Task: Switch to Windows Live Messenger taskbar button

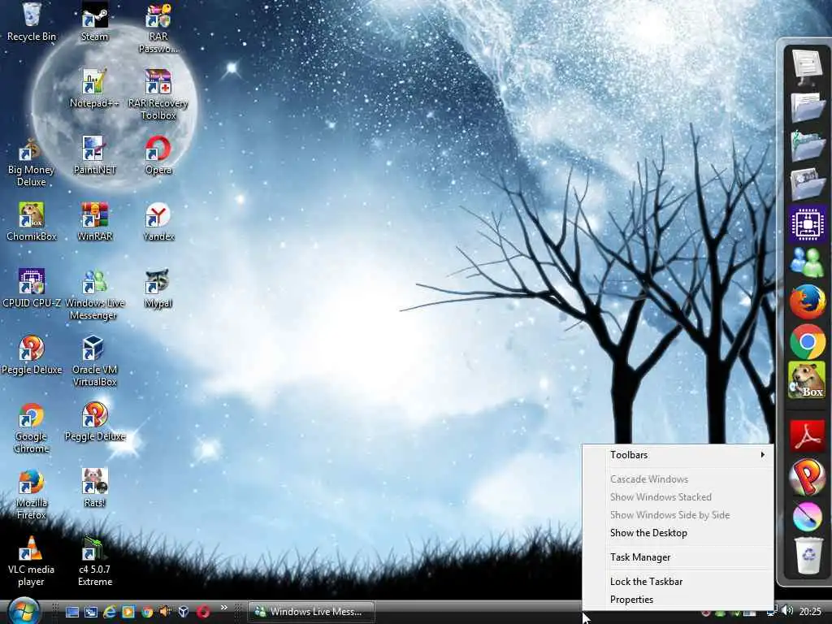Action: (311, 612)
